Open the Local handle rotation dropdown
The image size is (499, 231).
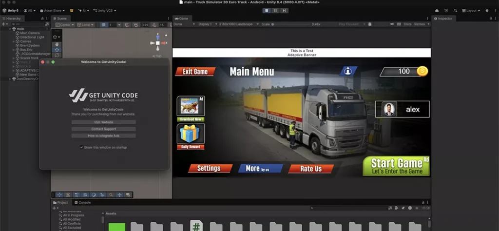click(85, 25)
